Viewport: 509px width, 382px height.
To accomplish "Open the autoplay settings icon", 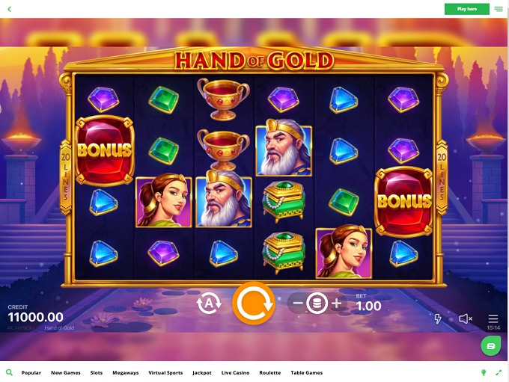I will [x=209, y=304].
